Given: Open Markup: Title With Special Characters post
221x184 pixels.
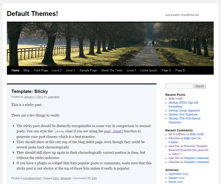Looking at the screenshot, I should [x=184, y=120].
